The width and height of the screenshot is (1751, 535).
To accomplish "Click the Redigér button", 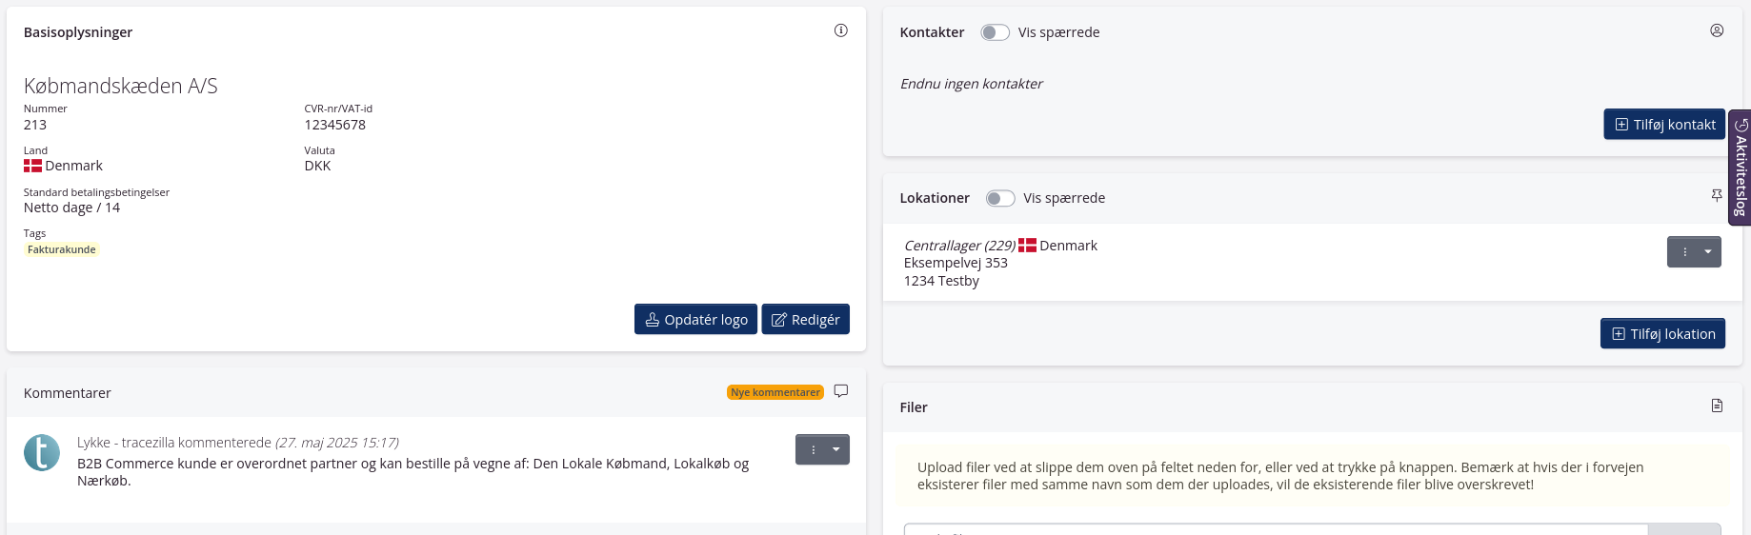I will click(x=805, y=320).
